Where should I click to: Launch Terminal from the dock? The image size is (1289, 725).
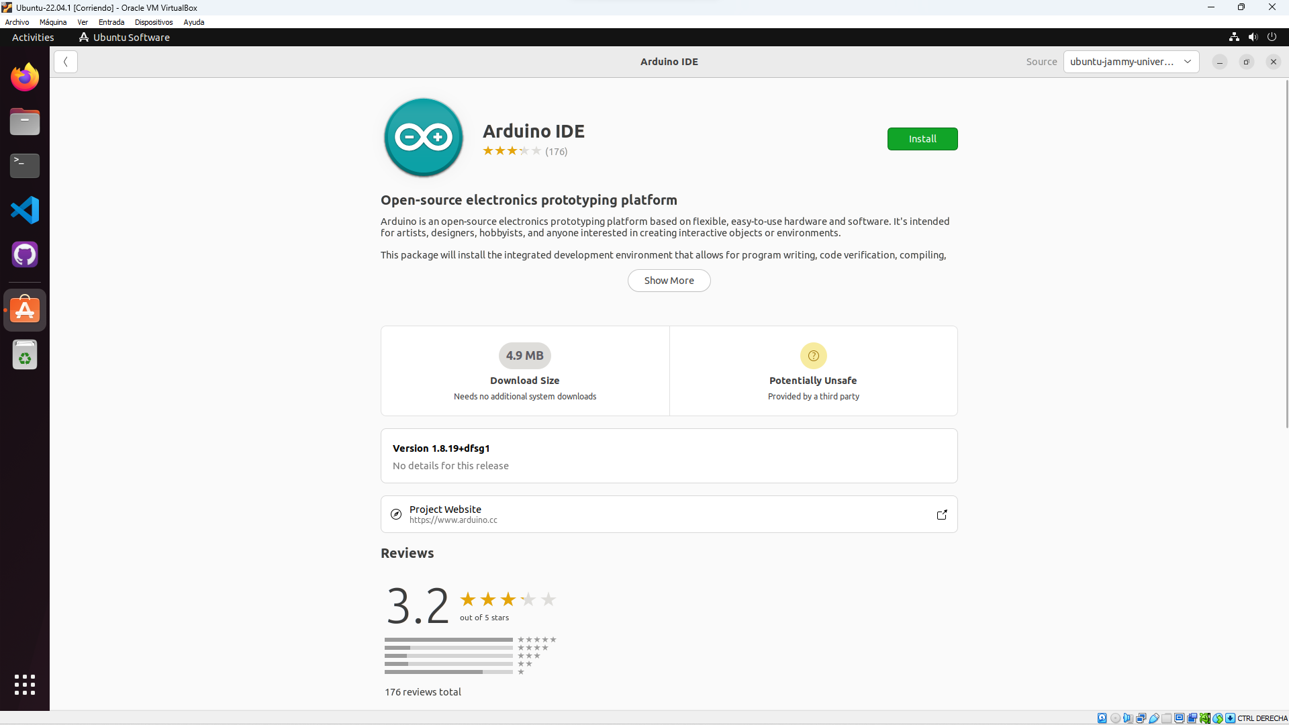point(25,166)
